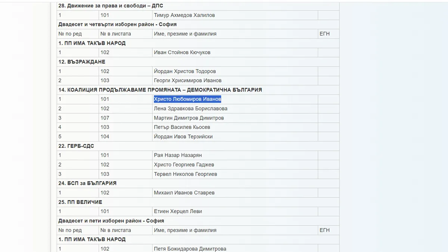Click list number "107"
Viewport: 448px width, 252px height.
105,118
